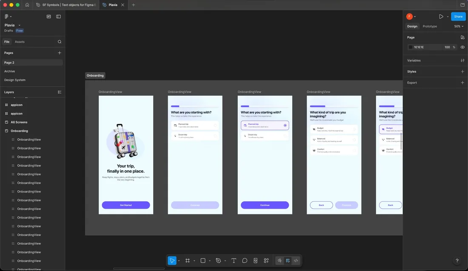Screen dimensions: 468x271
Task: Switch to Design mode toggle in the toolbar
Action: (288, 260)
